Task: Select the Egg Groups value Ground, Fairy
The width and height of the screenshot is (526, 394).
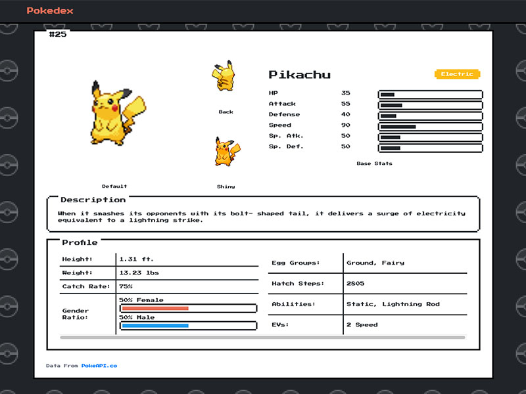Action: click(375, 263)
